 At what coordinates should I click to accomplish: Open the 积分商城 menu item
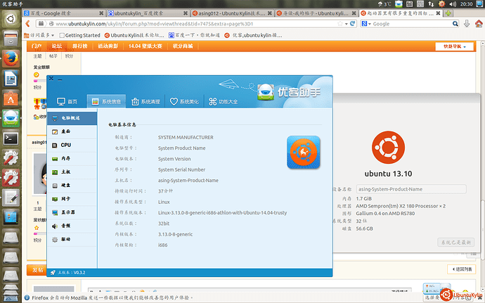click(183, 46)
